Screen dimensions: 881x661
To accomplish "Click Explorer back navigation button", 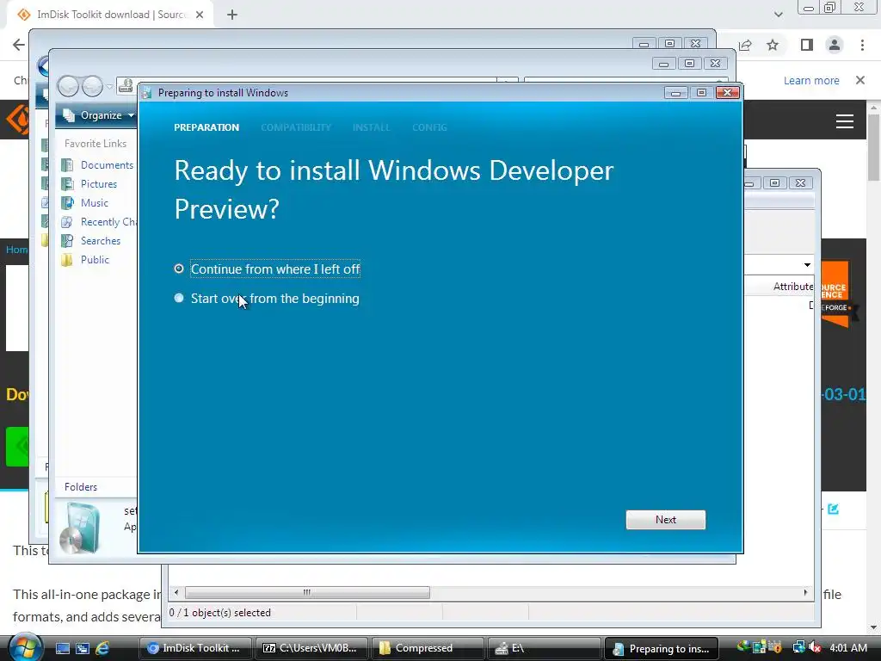I will coord(69,87).
